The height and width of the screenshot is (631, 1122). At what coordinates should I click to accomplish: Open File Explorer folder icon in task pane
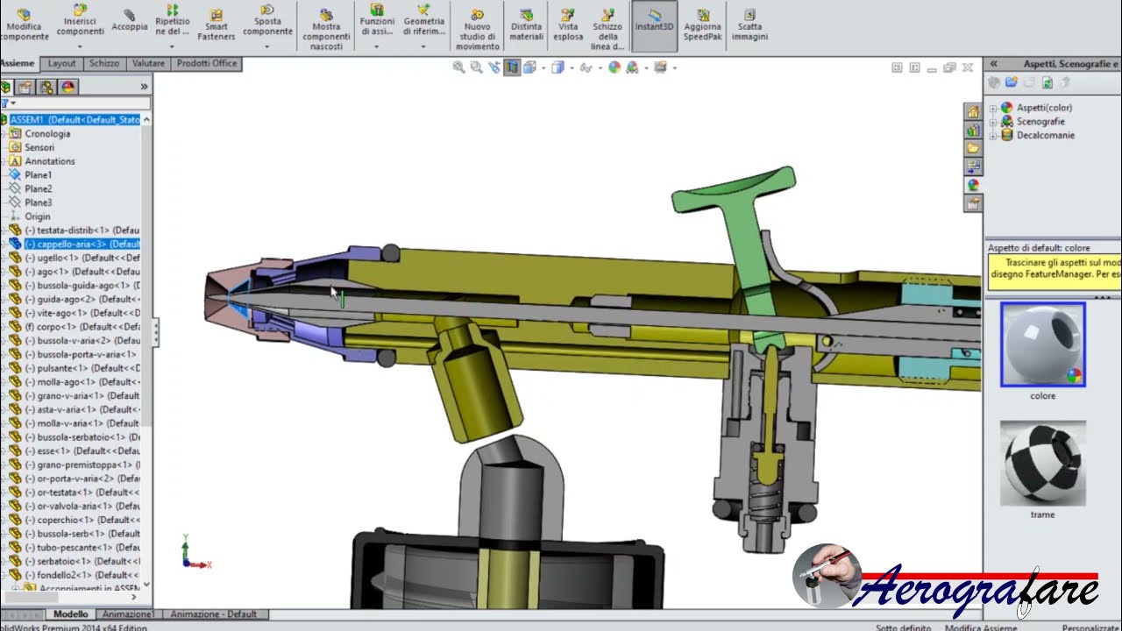pyautogui.click(x=973, y=148)
